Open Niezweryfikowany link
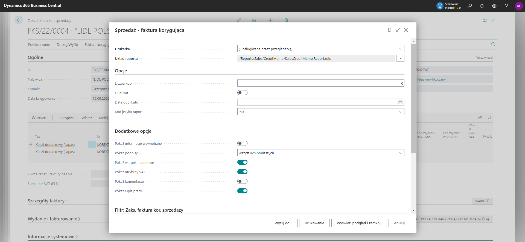The width and height of the screenshot is (525, 242). 431,79
